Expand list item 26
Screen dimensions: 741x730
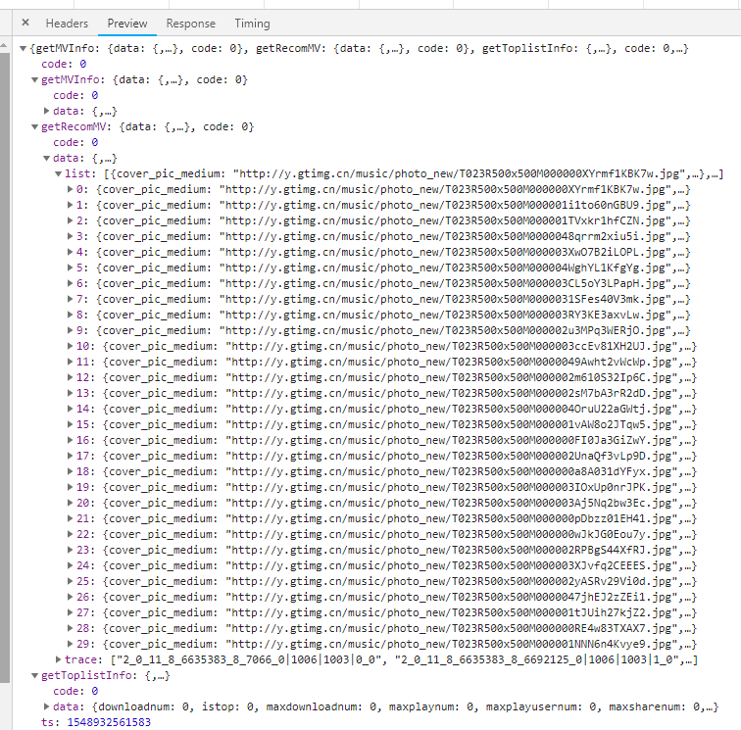(70, 597)
